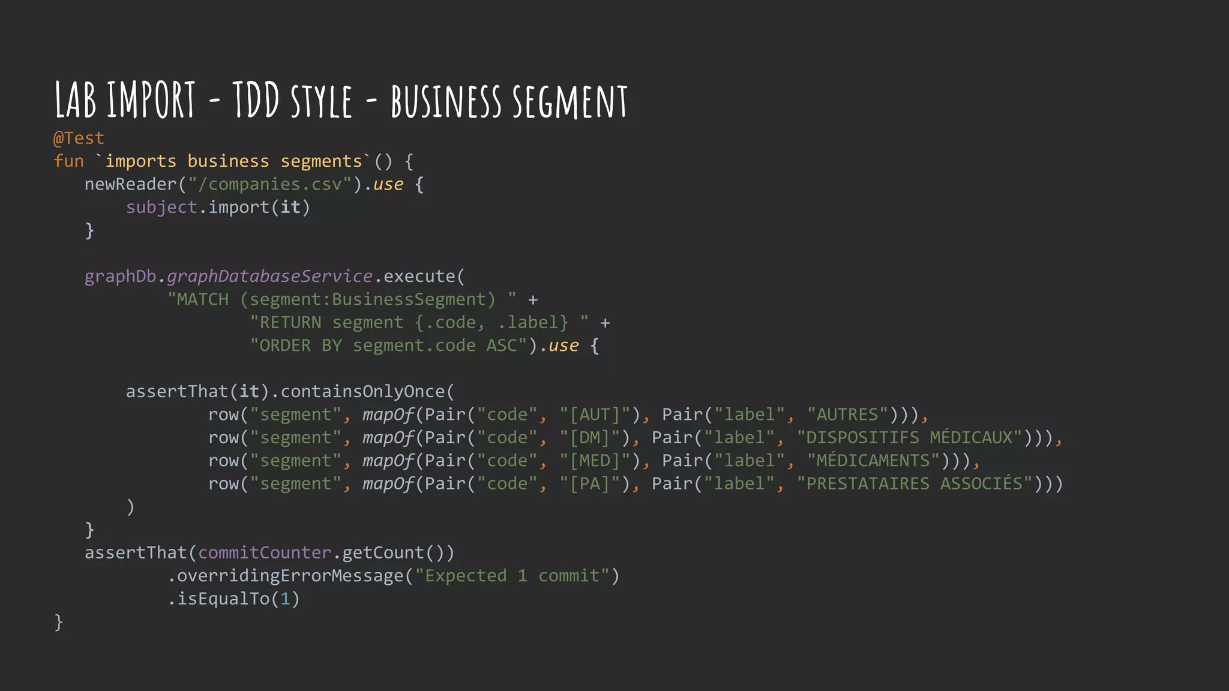This screenshot has width=1229, height=691.
Task: Click the function name `imports business segments`
Action: (x=233, y=161)
